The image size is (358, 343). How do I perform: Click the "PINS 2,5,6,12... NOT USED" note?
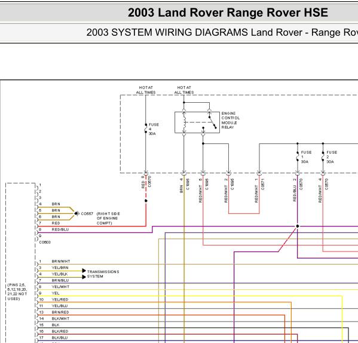point(17,292)
